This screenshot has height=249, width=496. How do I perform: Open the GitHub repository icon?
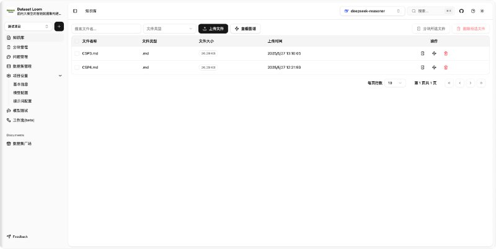coord(461,11)
